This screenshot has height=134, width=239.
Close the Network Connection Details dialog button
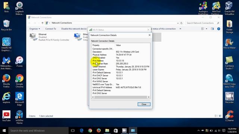pyautogui.click(x=144, y=104)
